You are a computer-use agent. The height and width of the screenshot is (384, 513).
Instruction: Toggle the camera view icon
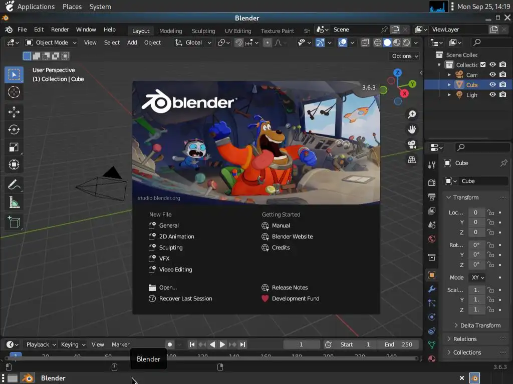pos(412,144)
